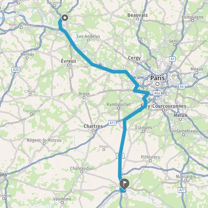
Task: Click the route start circle marker near Rouen
Action: coord(65,18)
